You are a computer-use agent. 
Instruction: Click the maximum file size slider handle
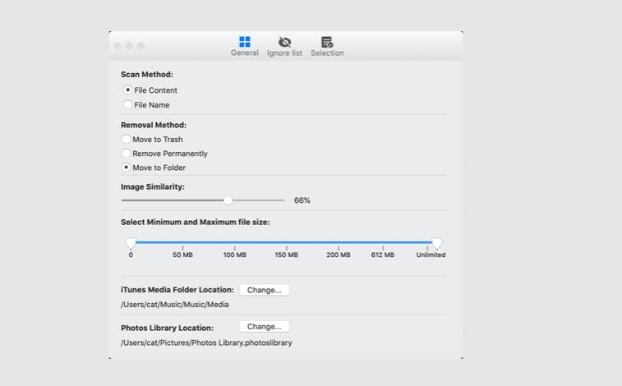pyautogui.click(x=437, y=242)
